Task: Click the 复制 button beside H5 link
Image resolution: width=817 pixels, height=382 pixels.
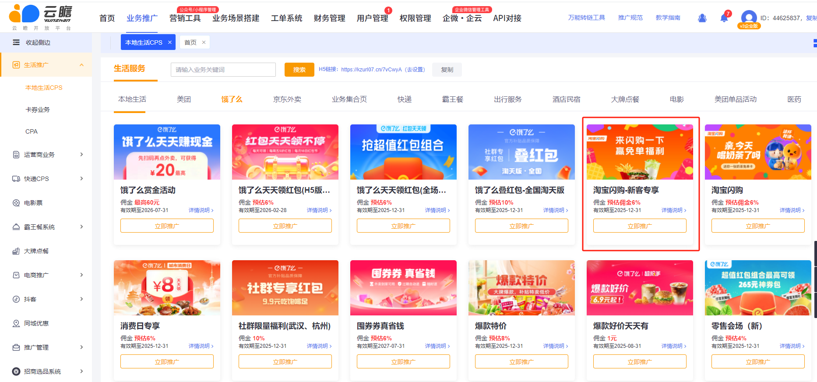Action: [x=447, y=70]
